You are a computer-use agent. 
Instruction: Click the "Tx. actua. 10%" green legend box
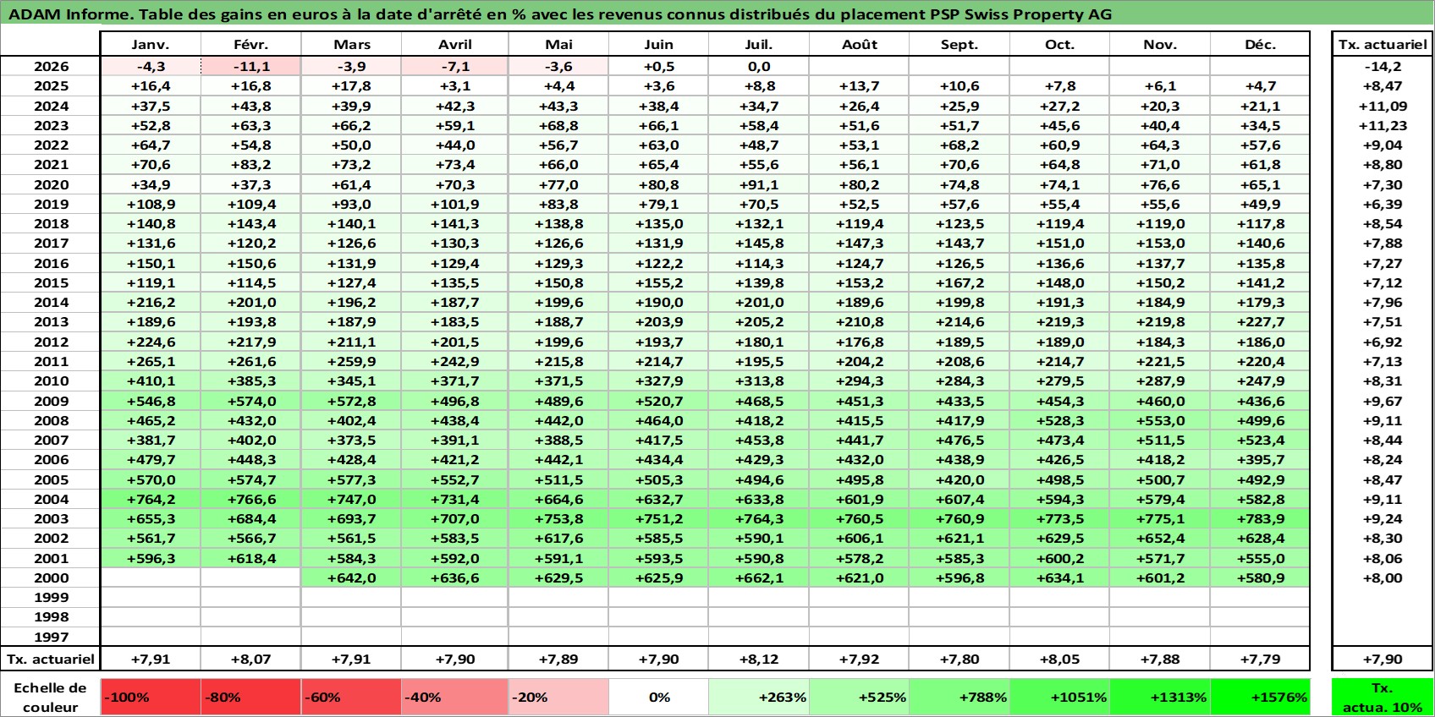click(x=1383, y=698)
